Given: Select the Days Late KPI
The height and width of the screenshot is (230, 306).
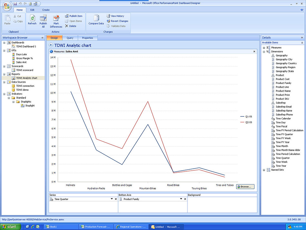Looking at the screenshot, I should coord(22,54).
